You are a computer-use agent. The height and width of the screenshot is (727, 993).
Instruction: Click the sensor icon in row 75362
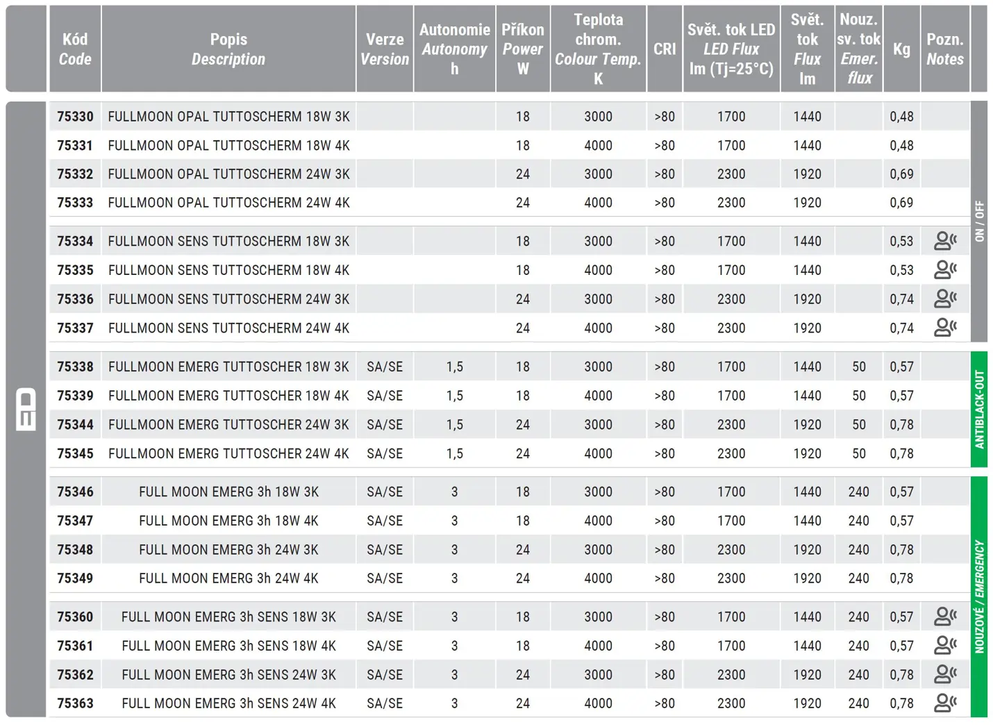[x=945, y=674]
